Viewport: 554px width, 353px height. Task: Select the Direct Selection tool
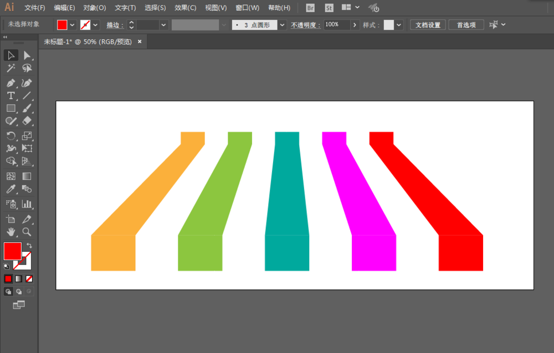[x=27, y=55]
